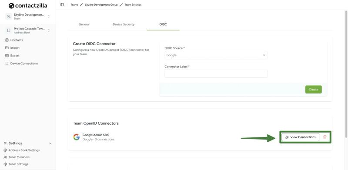348x170 pixels.
Task: Go to Address Book Settings
Action: click(24, 150)
